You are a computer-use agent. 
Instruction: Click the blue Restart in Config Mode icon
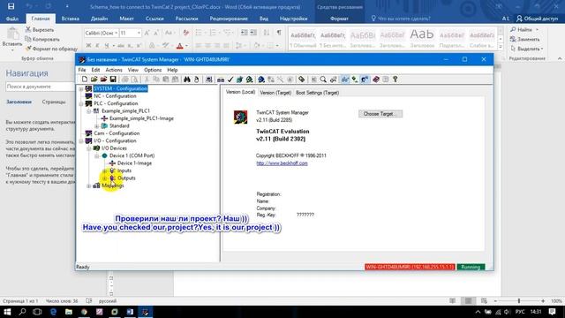(261, 79)
